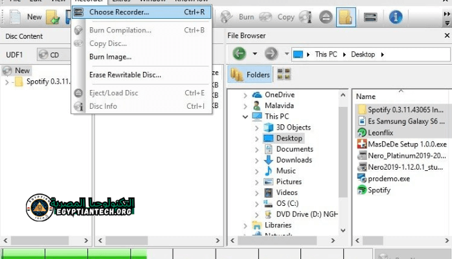Select Choose Recorder menu entry
The height and width of the screenshot is (259, 452).
tap(119, 12)
